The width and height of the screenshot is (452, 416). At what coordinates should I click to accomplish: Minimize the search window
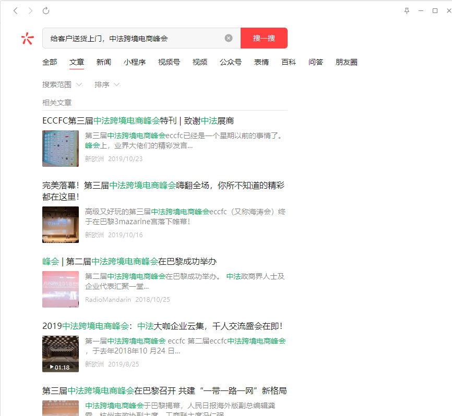tap(421, 11)
